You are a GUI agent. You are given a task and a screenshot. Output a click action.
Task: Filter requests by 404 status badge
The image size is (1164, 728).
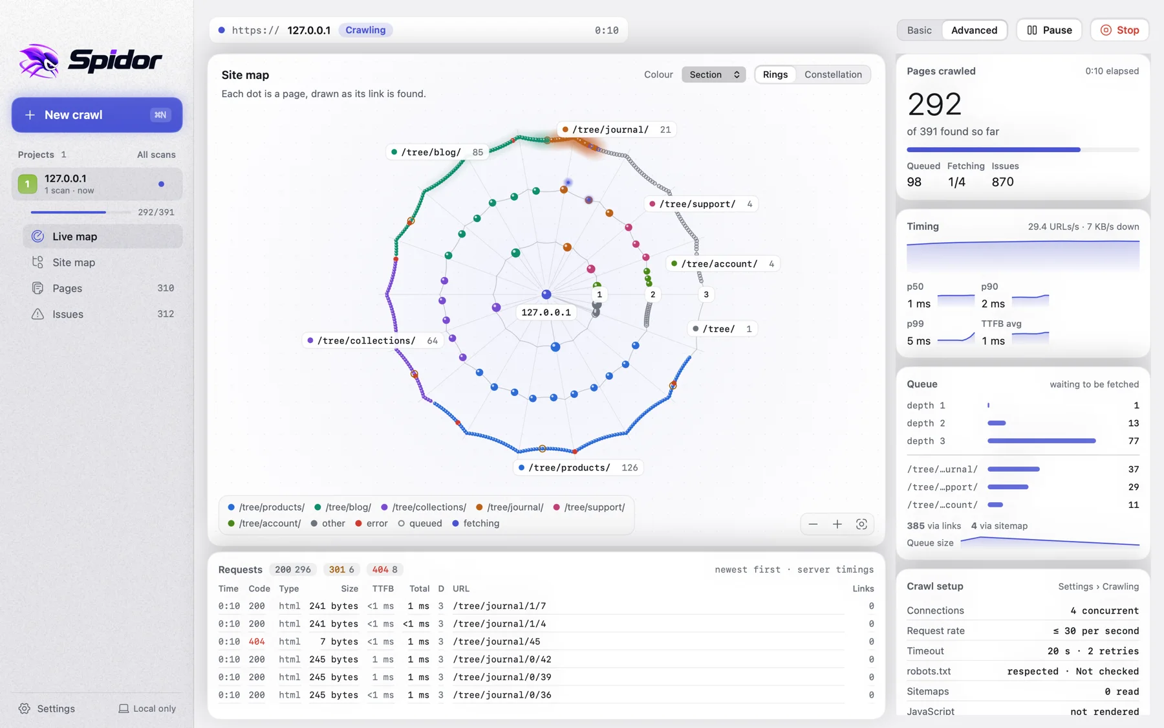385,569
